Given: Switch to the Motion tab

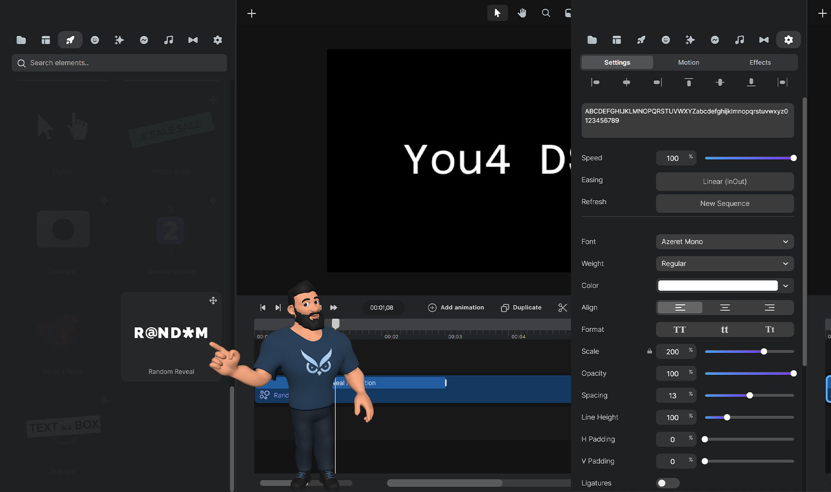Looking at the screenshot, I should (x=688, y=63).
